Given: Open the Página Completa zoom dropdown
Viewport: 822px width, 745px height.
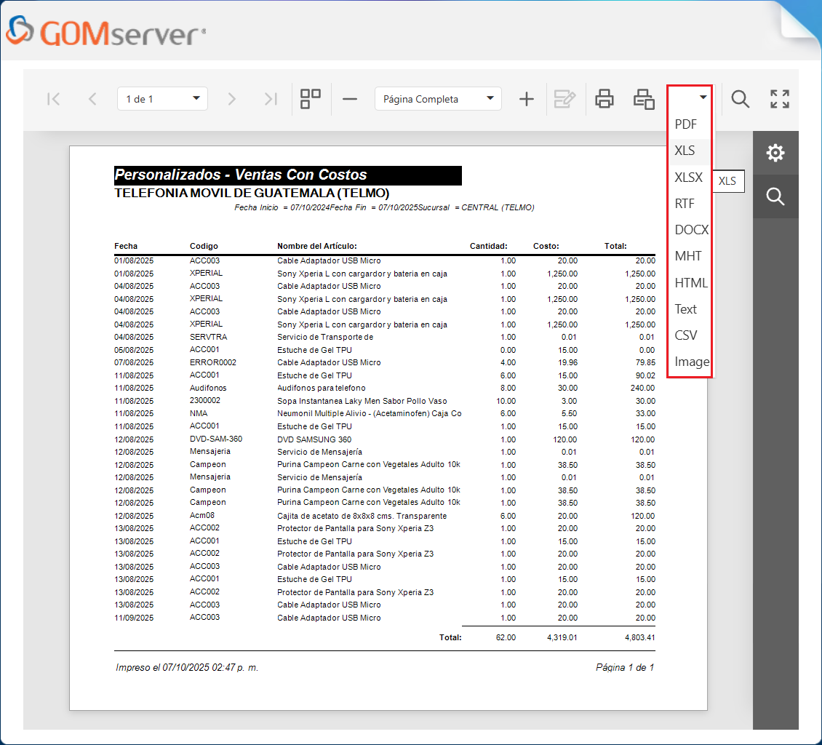Looking at the screenshot, I should pos(437,98).
